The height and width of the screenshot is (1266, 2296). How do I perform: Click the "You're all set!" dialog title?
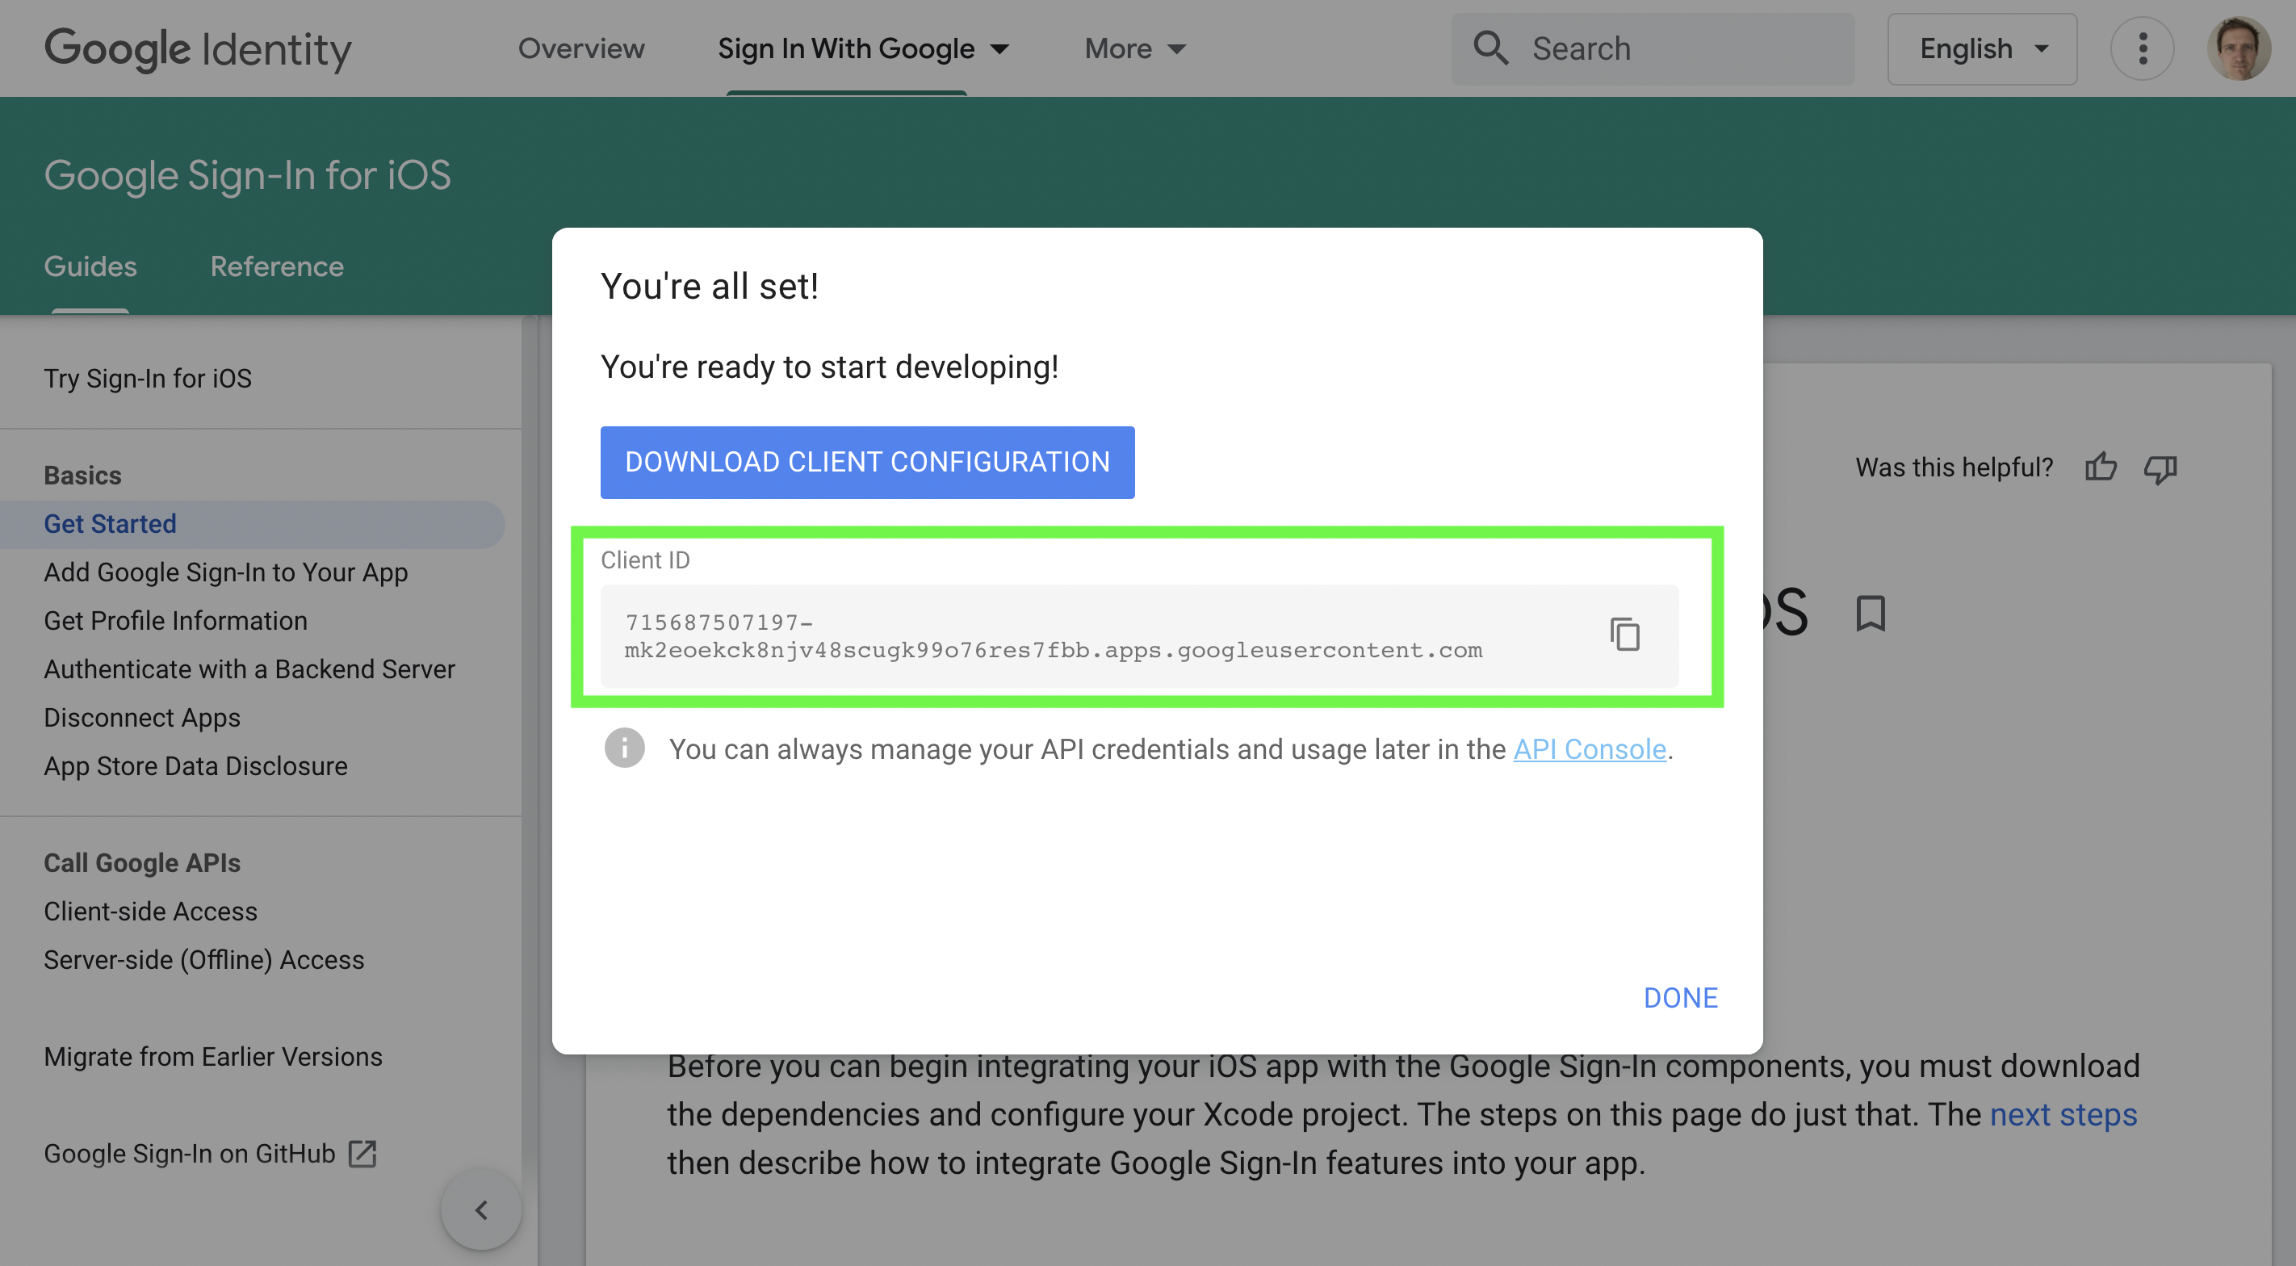(710, 286)
